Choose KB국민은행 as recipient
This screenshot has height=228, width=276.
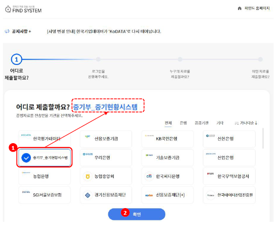click(x=167, y=139)
